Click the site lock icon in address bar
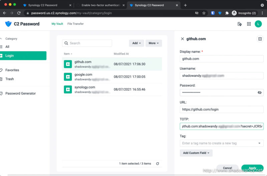267x176 pixels. 28,13
